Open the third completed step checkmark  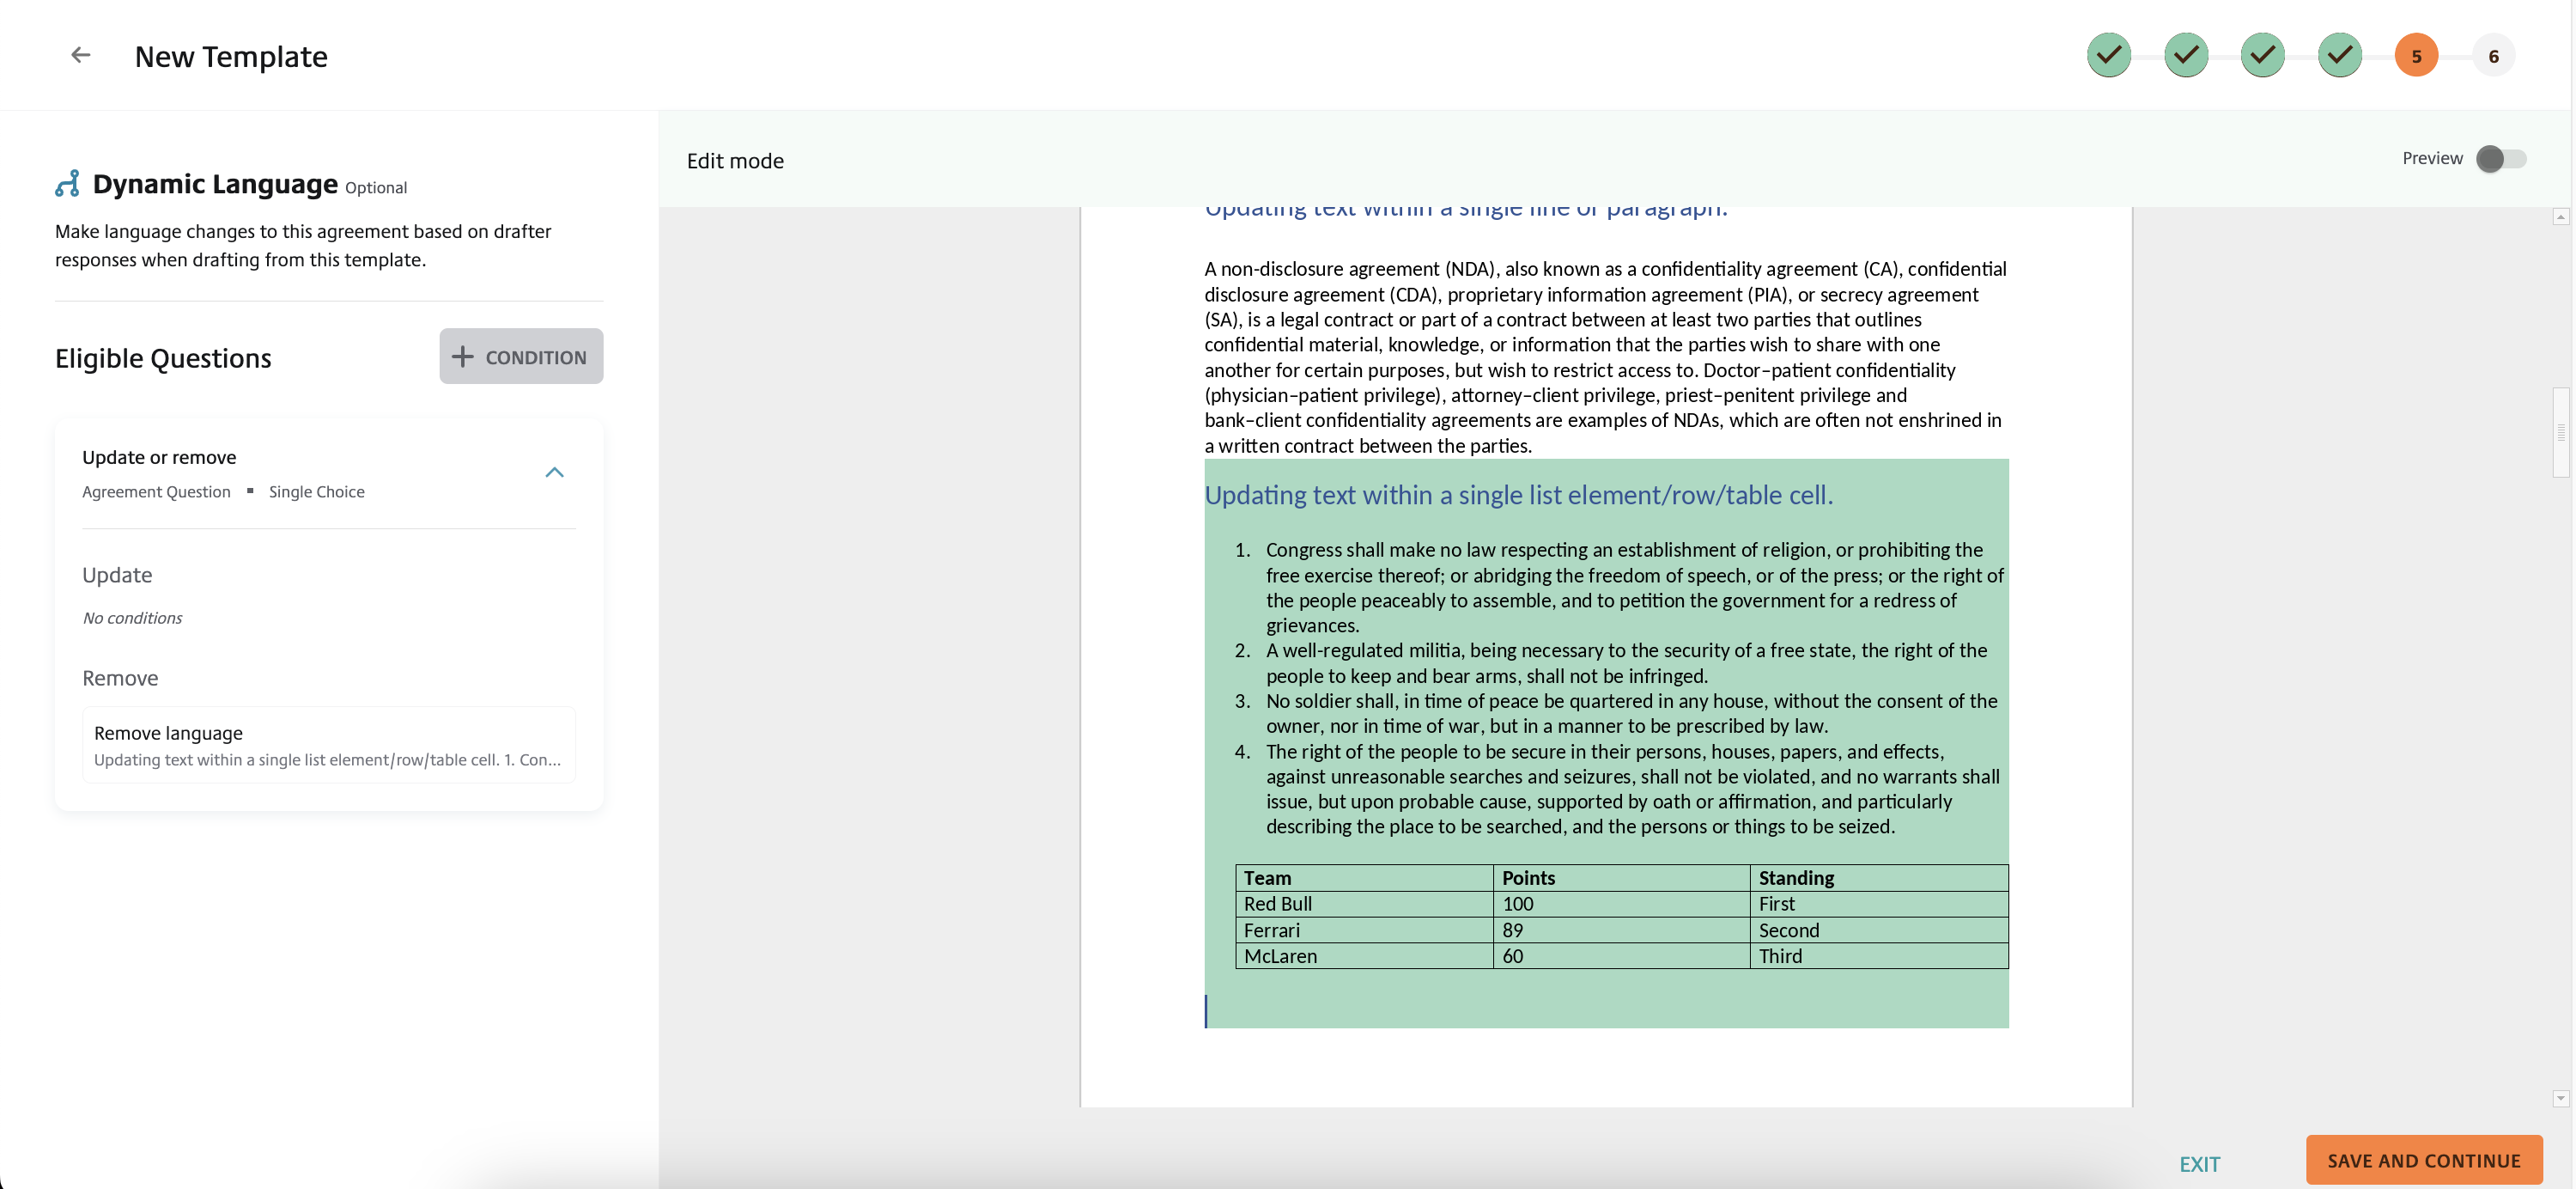click(x=2263, y=55)
